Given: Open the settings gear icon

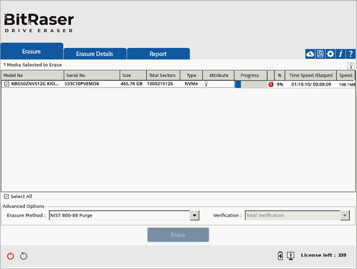Looking at the screenshot, I should pos(330,54).
